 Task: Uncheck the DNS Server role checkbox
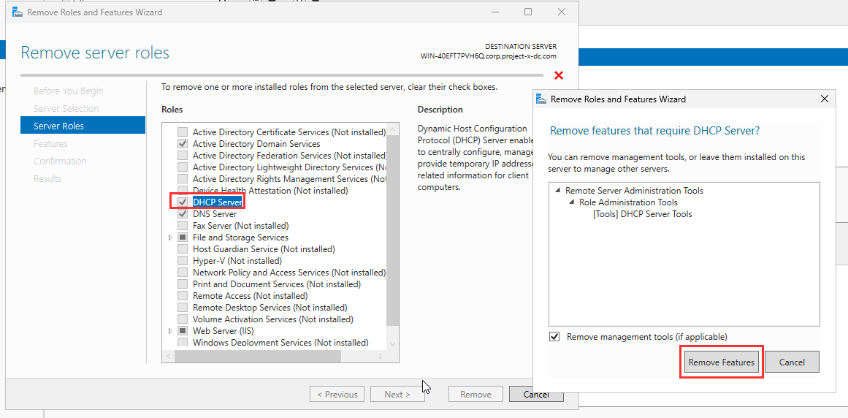click(183, 214)
